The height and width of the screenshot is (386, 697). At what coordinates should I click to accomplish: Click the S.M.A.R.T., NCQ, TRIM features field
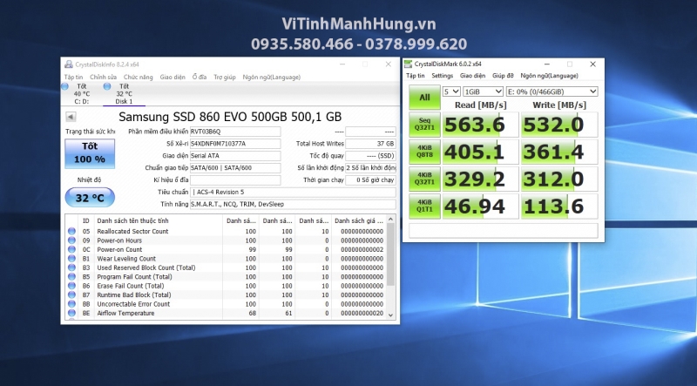tap(293, 204)
